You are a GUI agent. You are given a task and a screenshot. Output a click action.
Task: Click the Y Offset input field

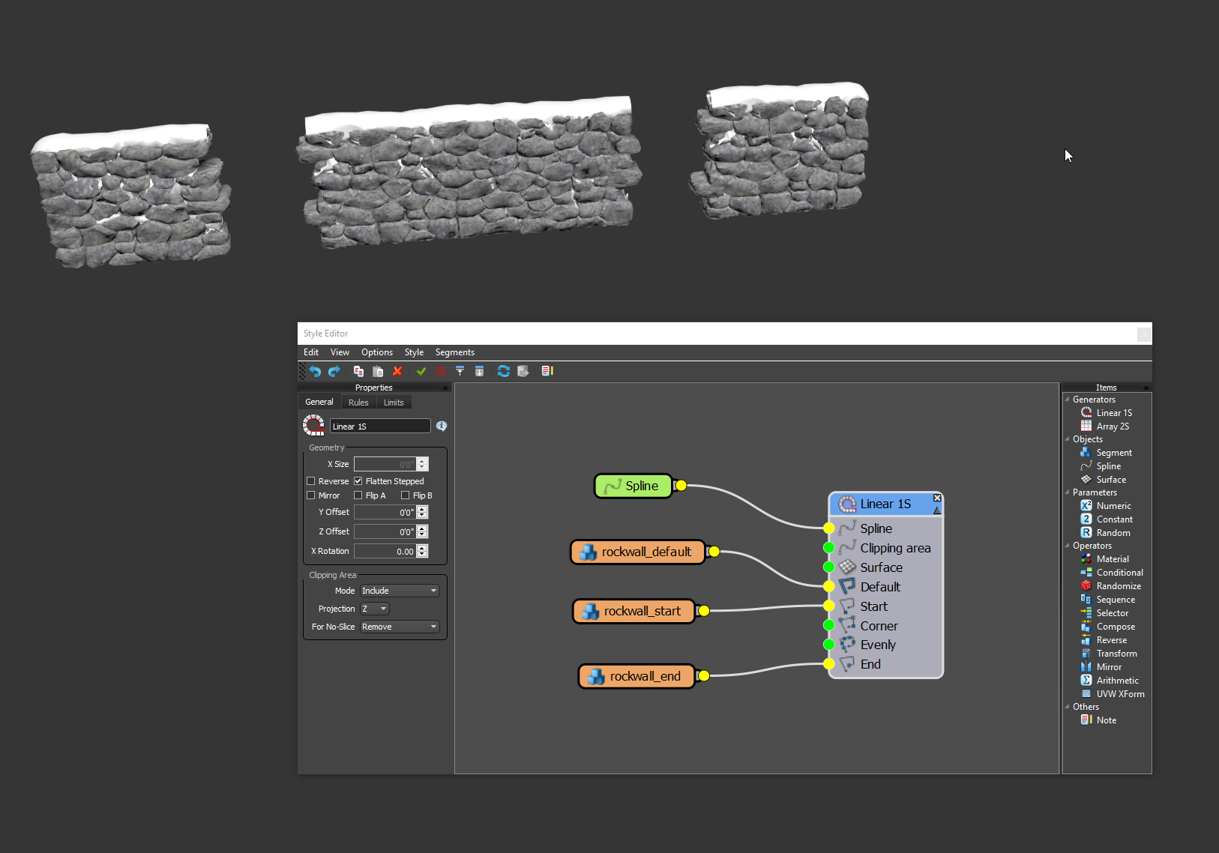click(385, 512)
